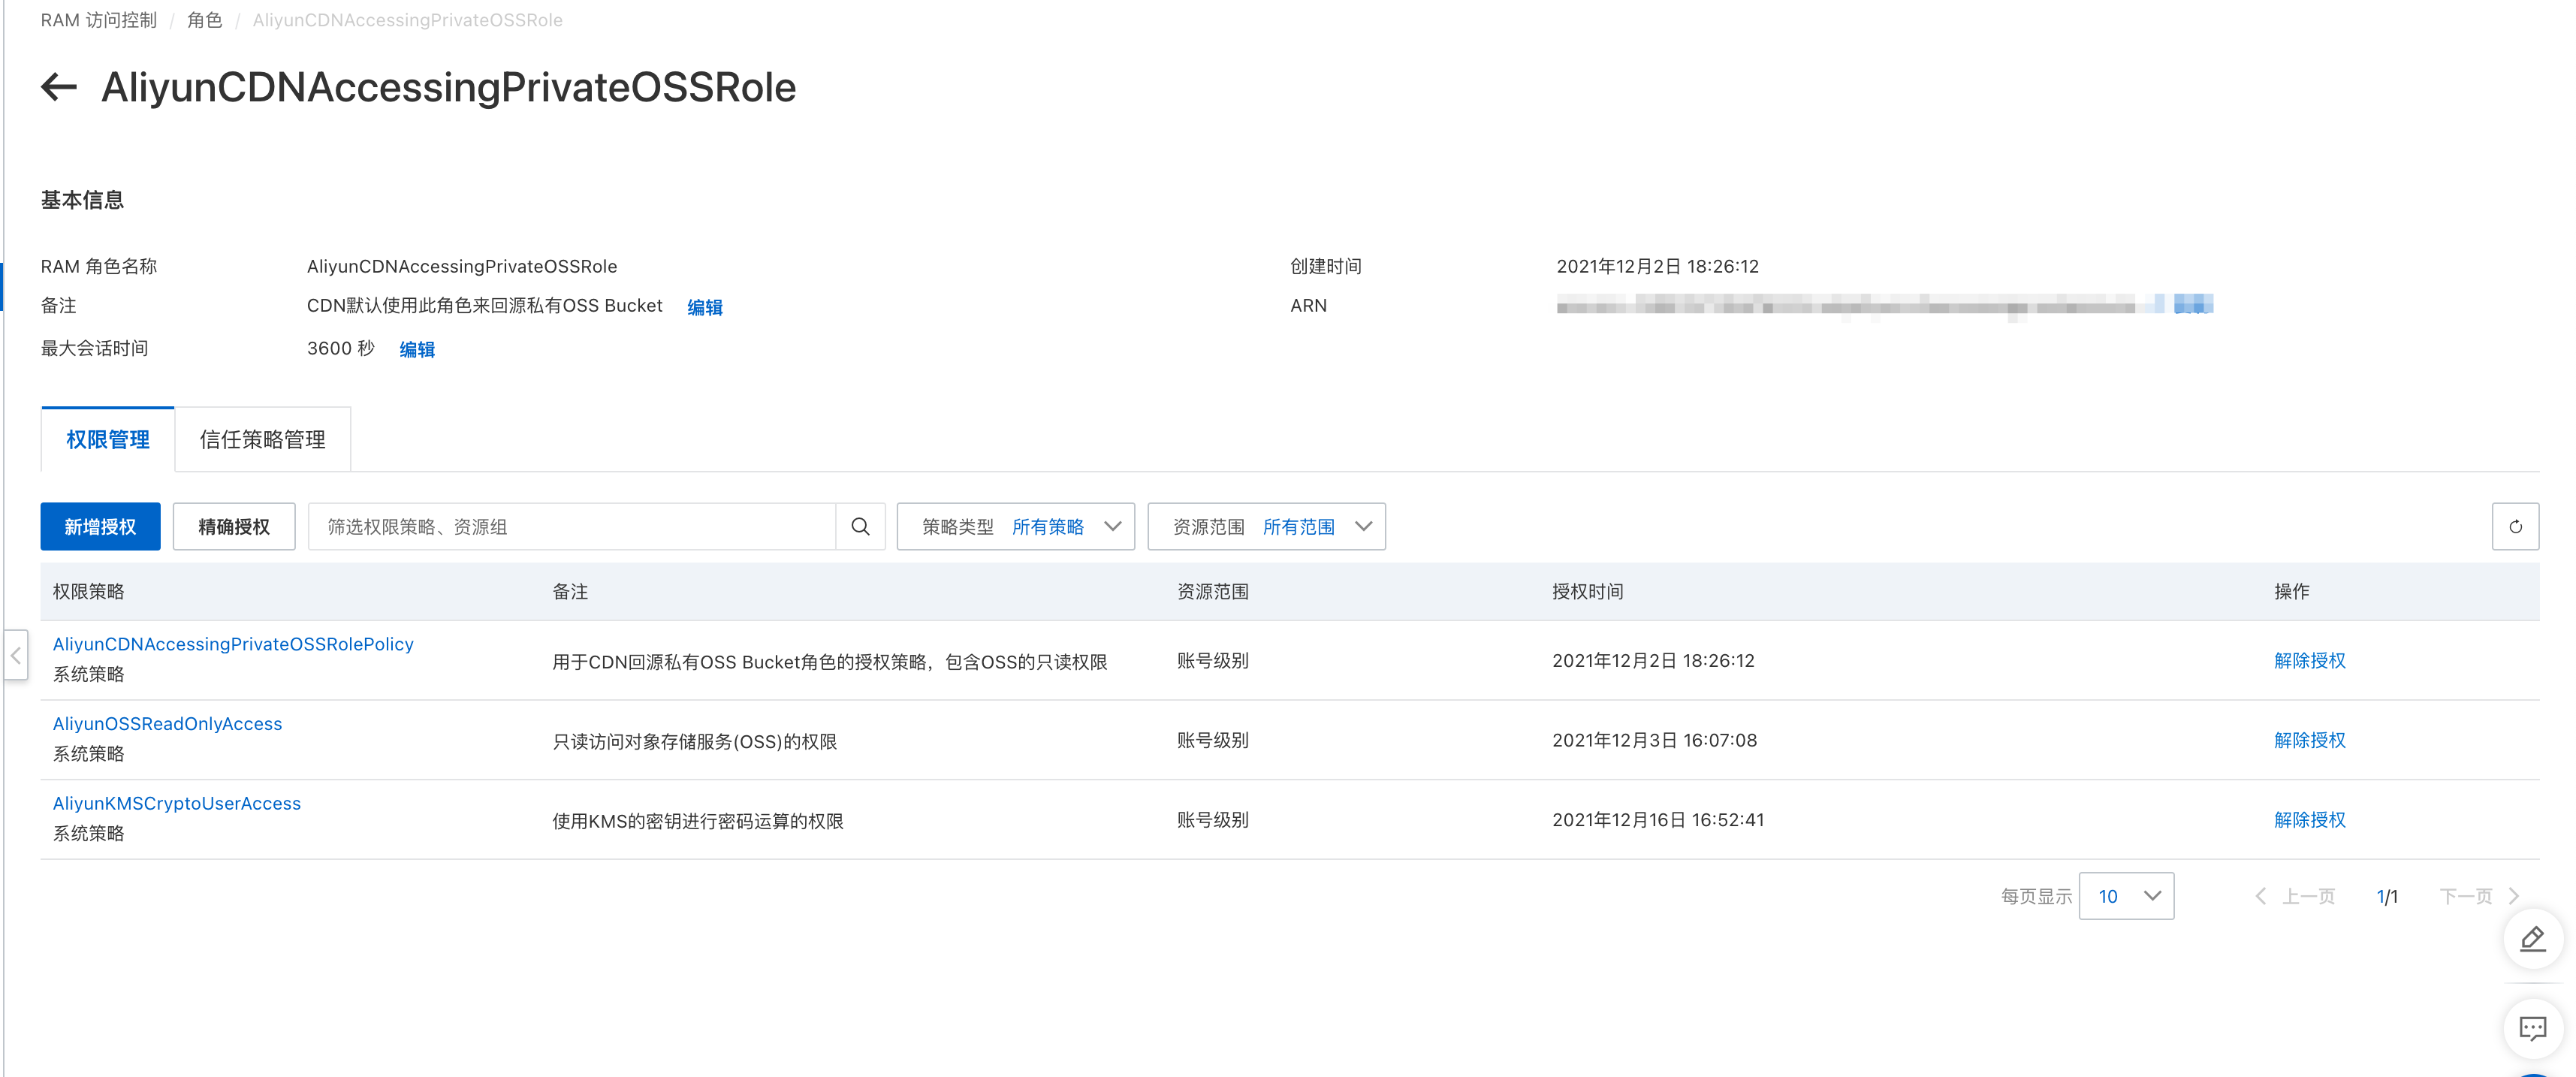Open the AliyunOSSReadOnlyAccess policy link
The image size is (2576, 1077).
[x=167, y=723]
